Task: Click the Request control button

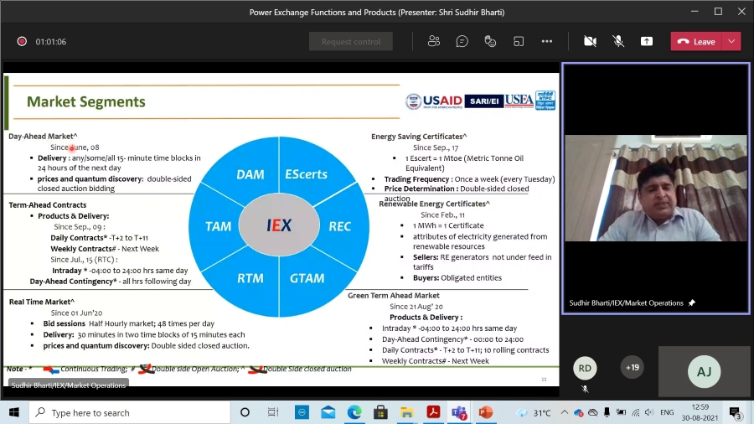Action: pos(350,41)
